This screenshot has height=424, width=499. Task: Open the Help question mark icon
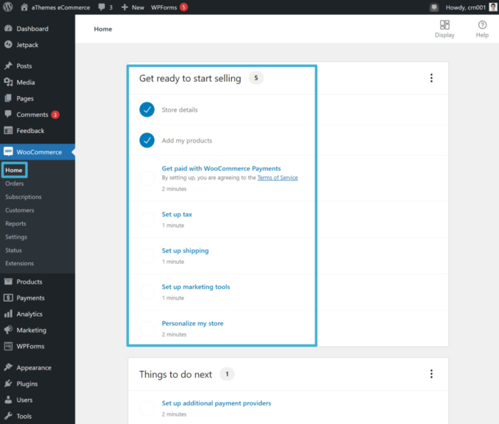point(482,25)
